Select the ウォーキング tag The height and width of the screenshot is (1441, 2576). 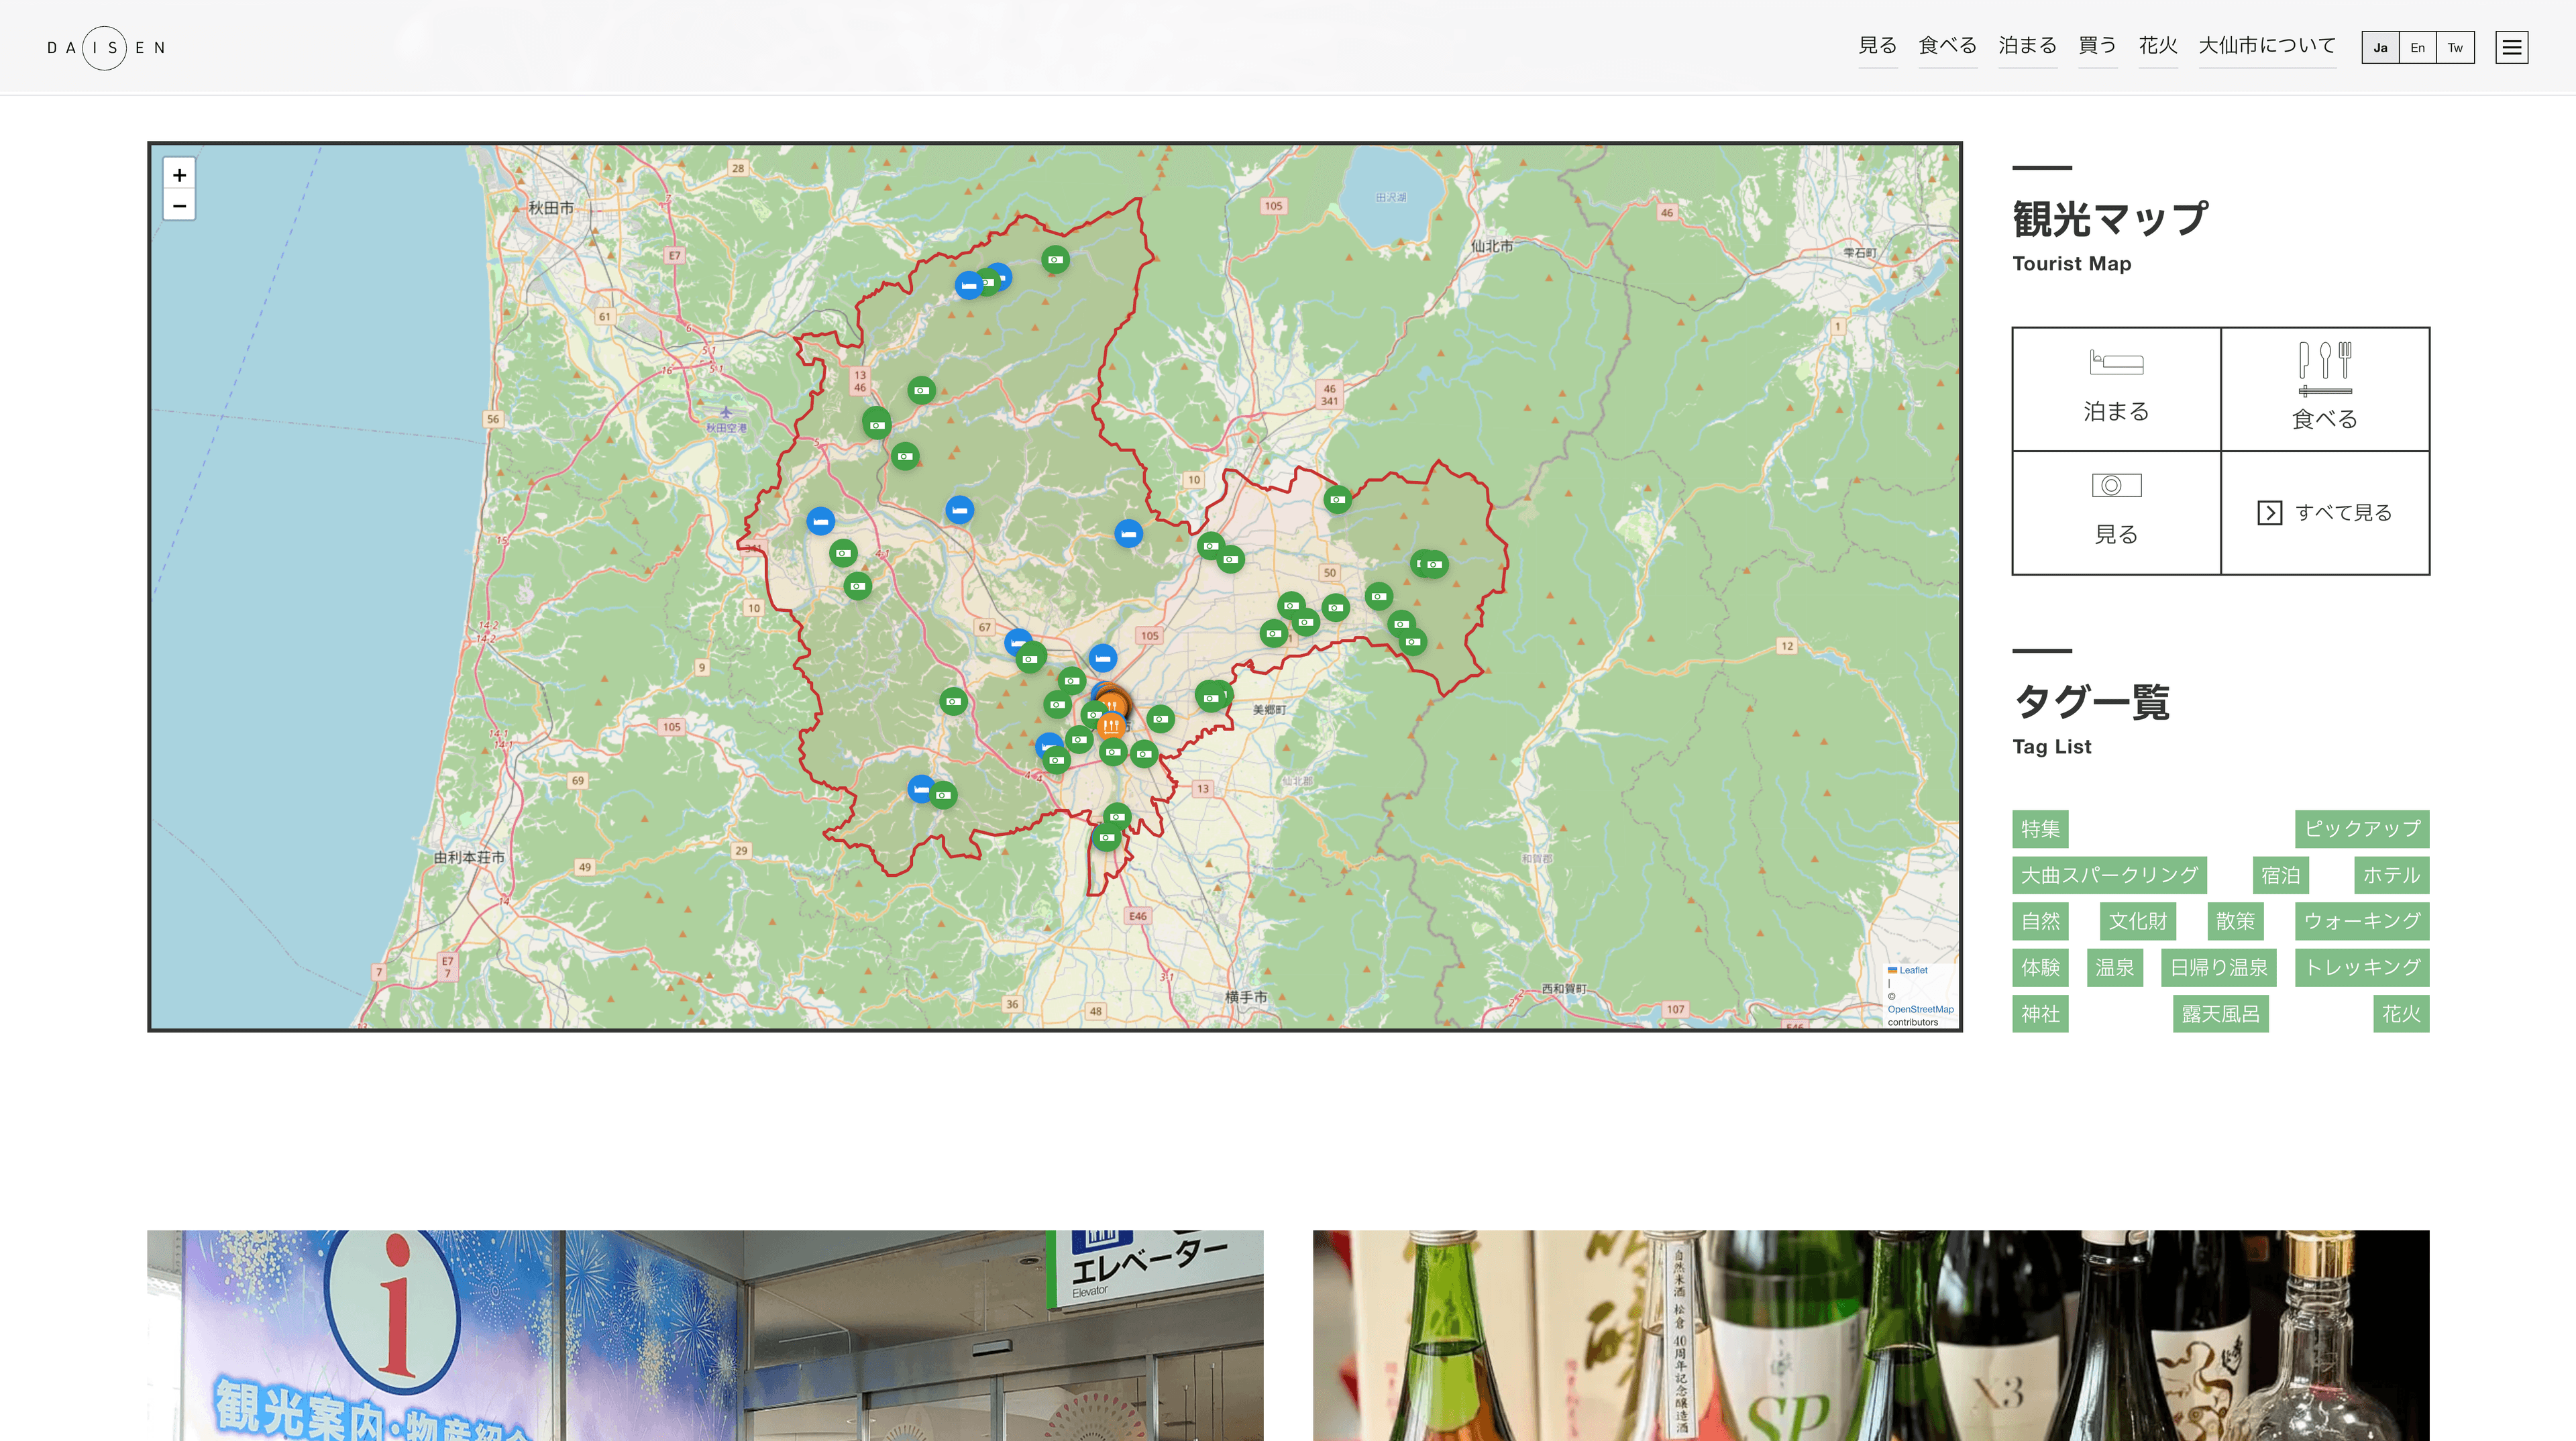coord(2362,921)
